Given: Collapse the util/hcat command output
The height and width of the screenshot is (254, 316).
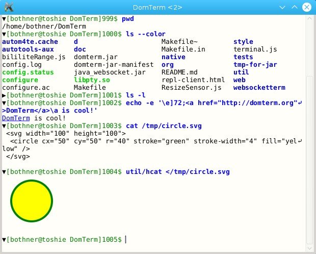Looking at the screenshot, I should coord(4,172).
